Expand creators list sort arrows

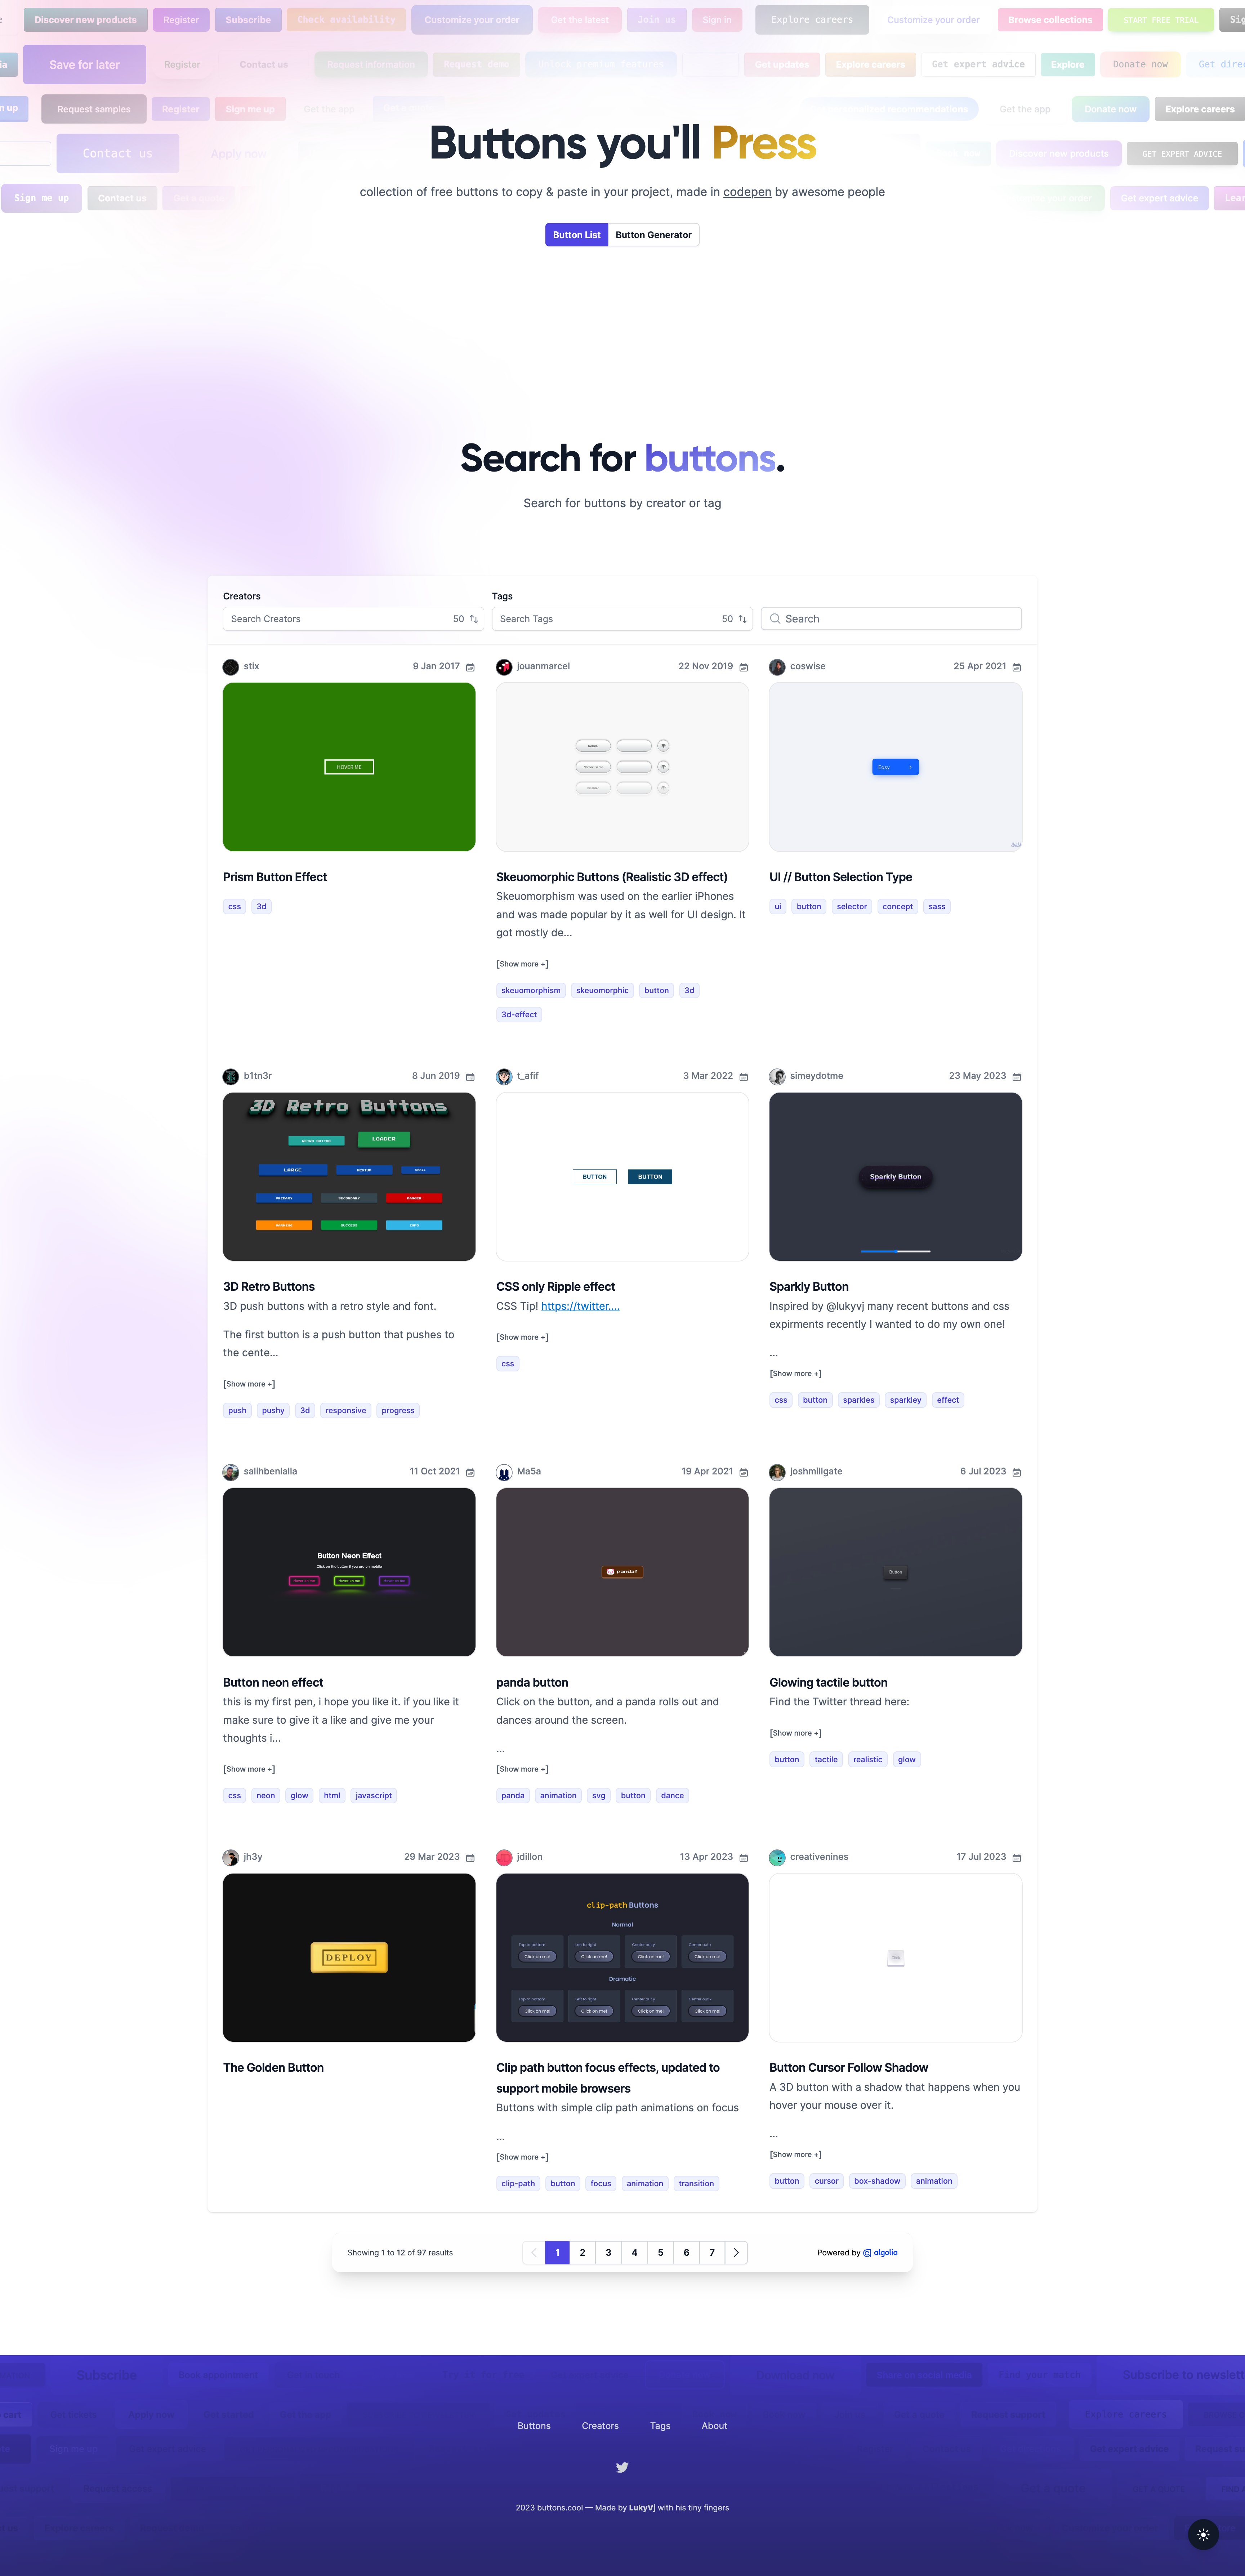tap(474, 619)
